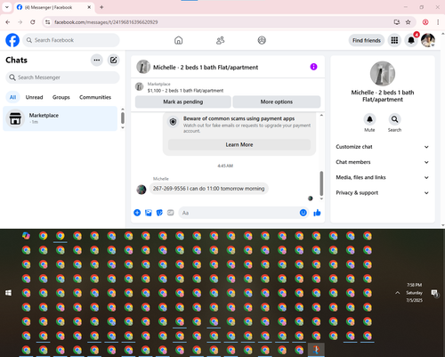Viewport: 445px width, 357px height.
Task: Expand Customize chat section
Action: click(x=383, y=147)
